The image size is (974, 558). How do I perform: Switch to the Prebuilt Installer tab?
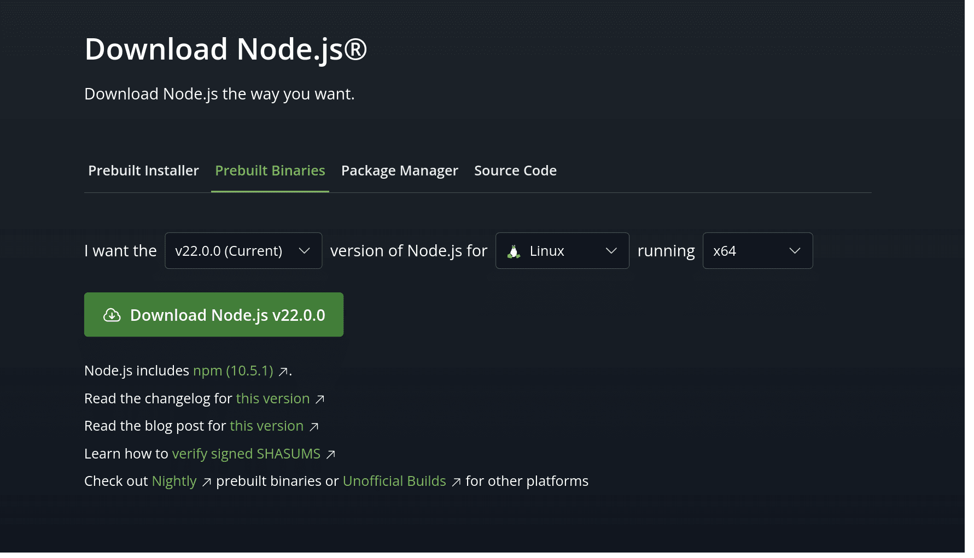point(143,171)
